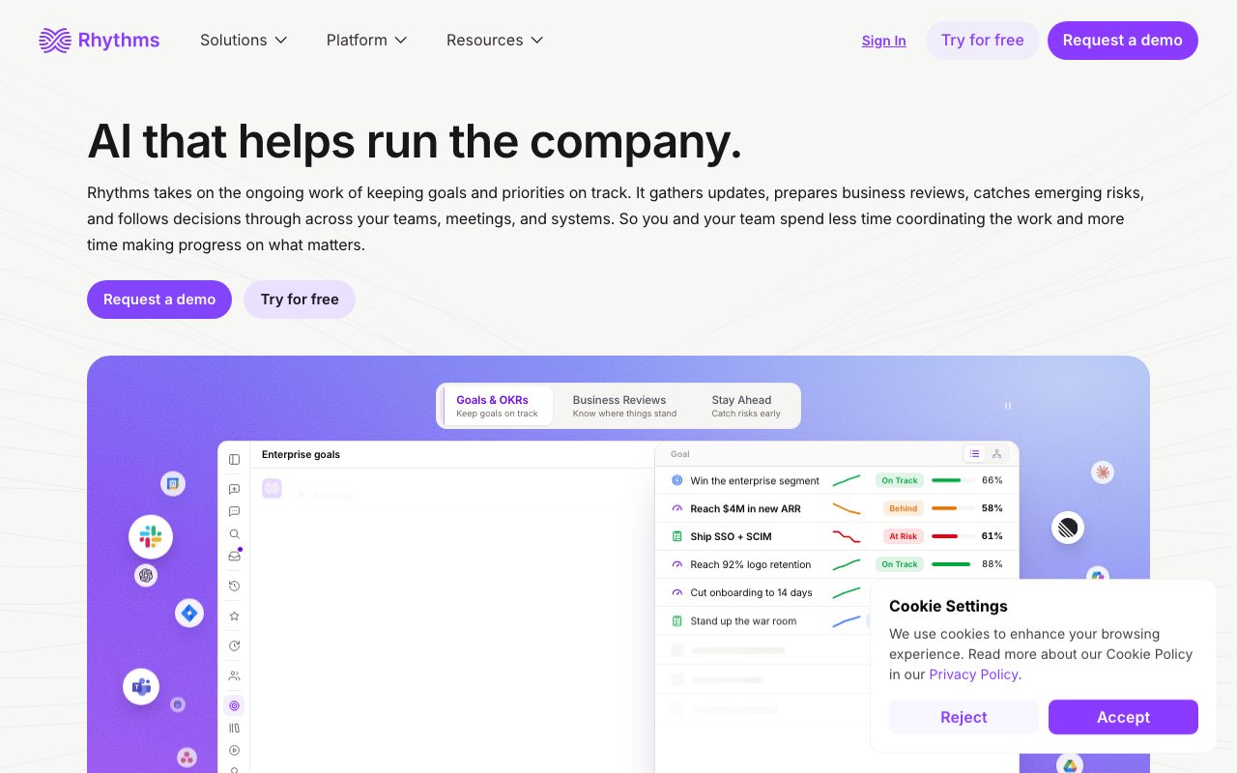This screenshot has height=773, width=1237.
Task: Expand the Platform dropdown menu
Action: (x=366, y=41)
